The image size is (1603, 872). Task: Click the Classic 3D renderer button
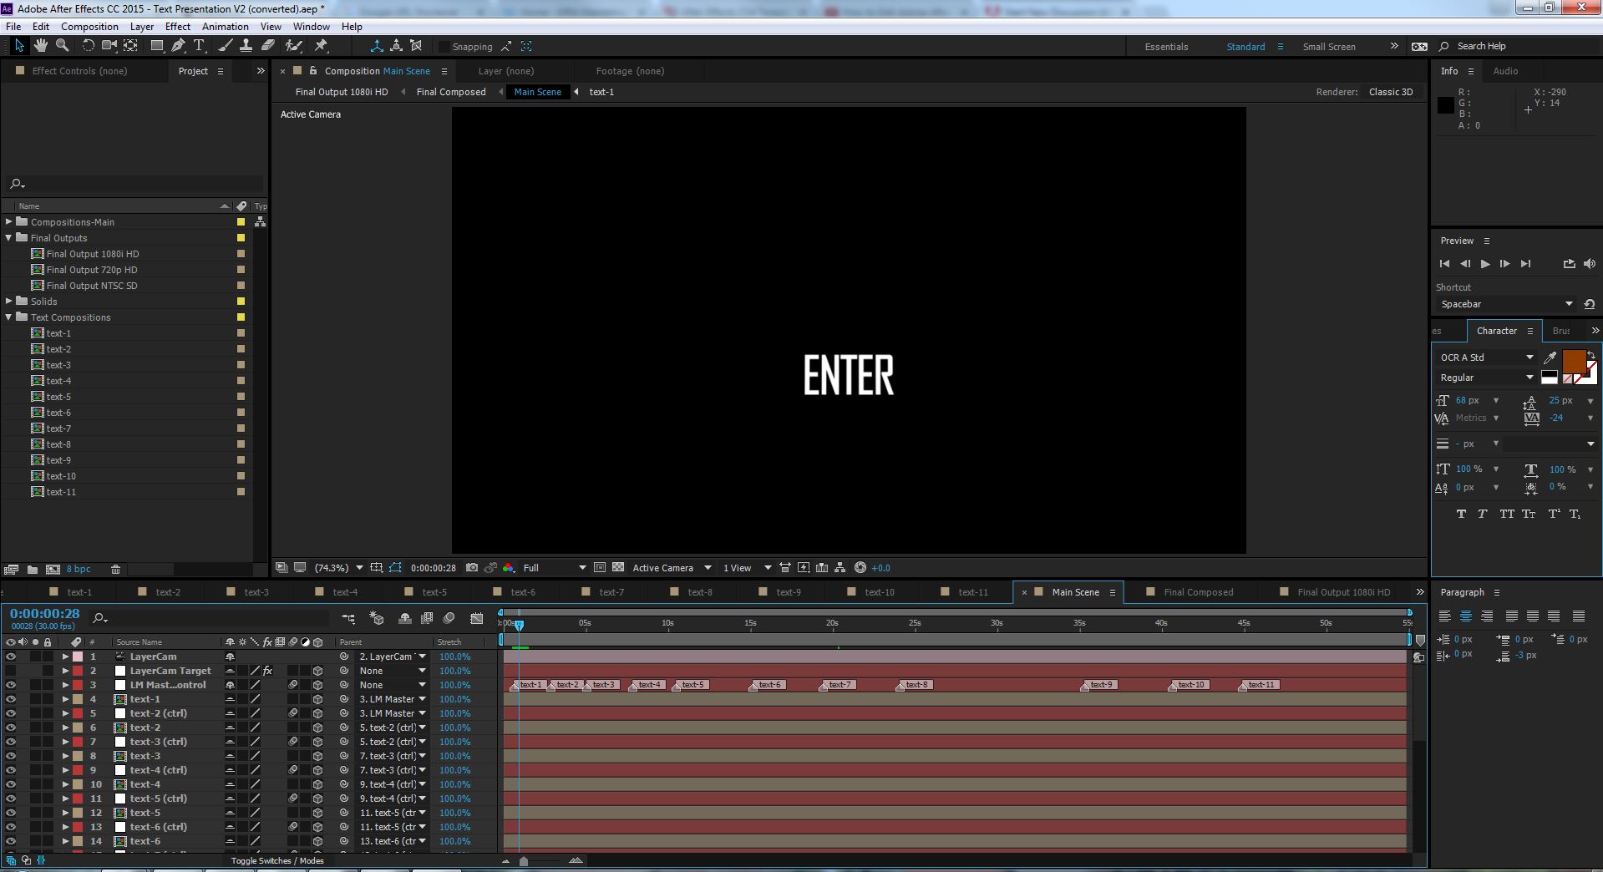pyautogui.click(x=1389, y=92)
